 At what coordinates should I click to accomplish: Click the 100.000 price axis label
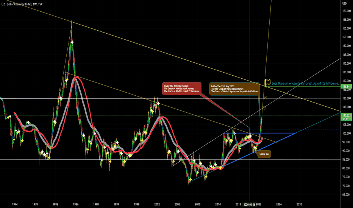pyautogui.click(x=347, y=133)
